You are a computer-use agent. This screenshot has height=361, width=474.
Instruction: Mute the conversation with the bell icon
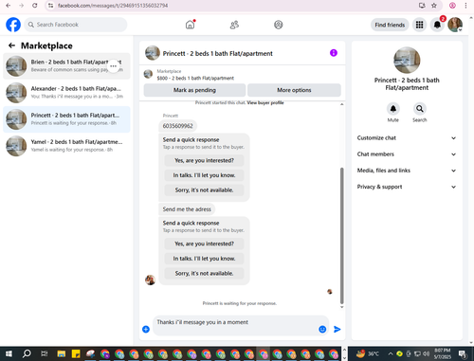click(393, 109)
